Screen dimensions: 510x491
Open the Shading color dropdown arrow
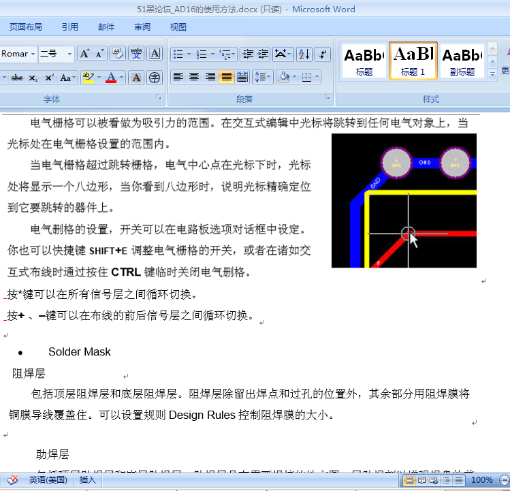(295, 77)
